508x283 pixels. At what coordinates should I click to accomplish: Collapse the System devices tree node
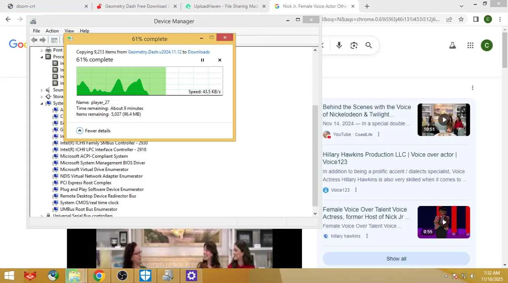42,103
